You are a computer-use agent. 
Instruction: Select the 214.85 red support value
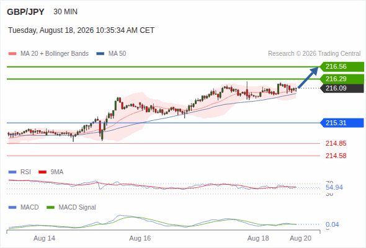point(336,143)
